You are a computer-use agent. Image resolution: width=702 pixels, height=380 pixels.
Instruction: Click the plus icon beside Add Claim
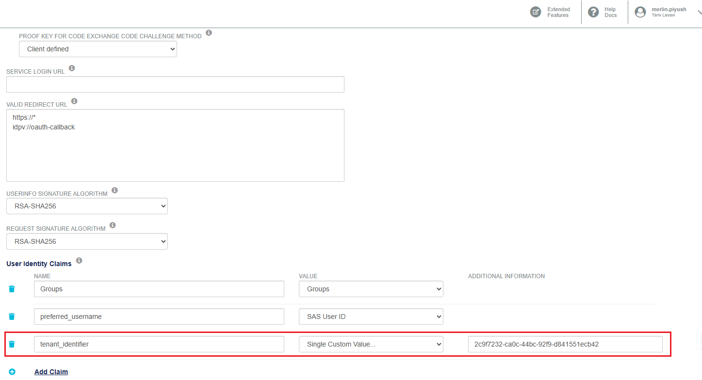point(12,372)
